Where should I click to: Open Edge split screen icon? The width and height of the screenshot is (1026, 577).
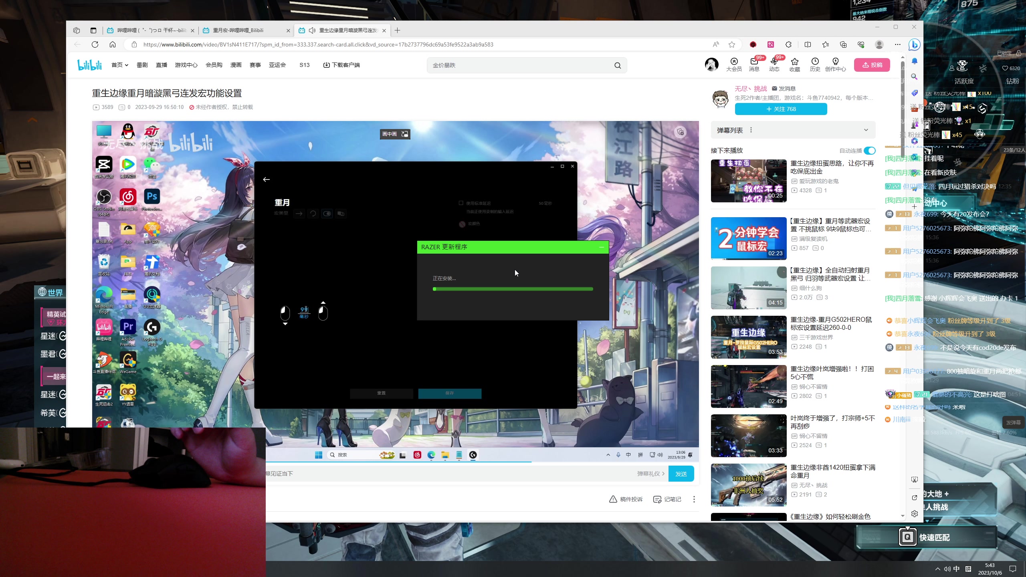[x=808, y=44]
